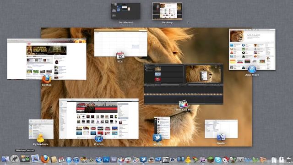
Task: Choose the iTunes store window
Action: pyautogui.click(x=99, y=119)
